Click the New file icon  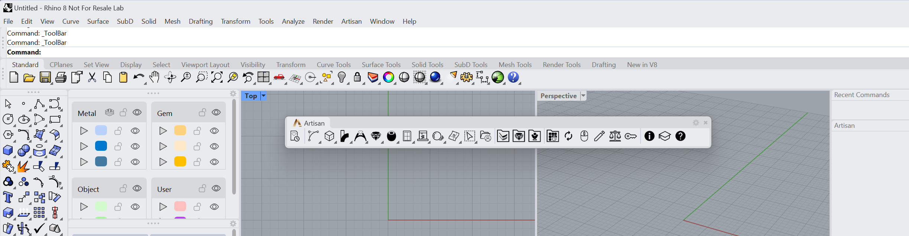pyautogui.click(x=14, y=77)
